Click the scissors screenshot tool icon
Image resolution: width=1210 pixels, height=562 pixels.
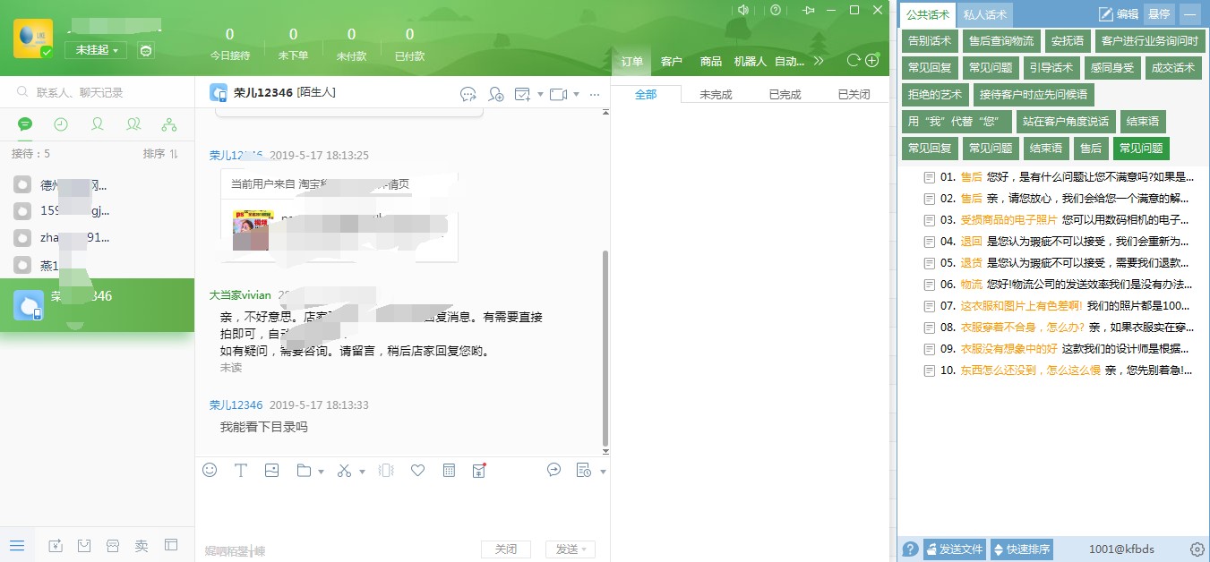tap(344, 470)
